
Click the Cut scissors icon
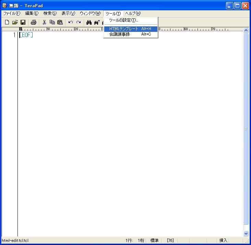pyautogui.click(x=44, y=22)
